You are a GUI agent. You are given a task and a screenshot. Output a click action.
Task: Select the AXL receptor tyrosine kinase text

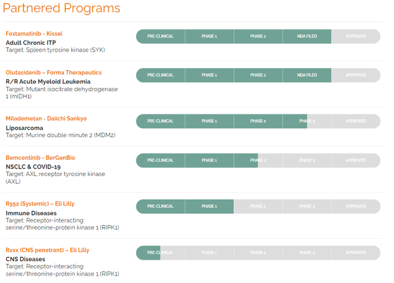point(55,178)
